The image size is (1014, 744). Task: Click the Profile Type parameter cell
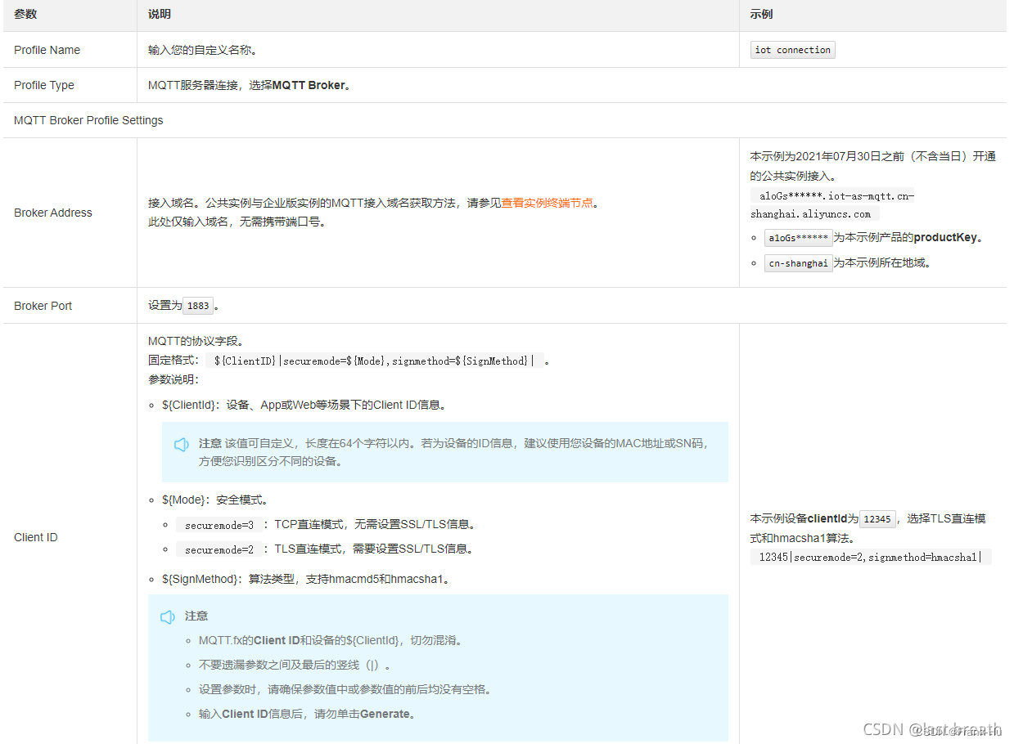point(70,85)
